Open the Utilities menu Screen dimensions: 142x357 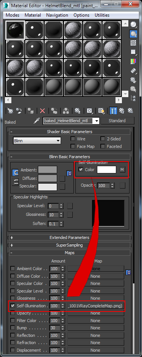tap(102, 15)
